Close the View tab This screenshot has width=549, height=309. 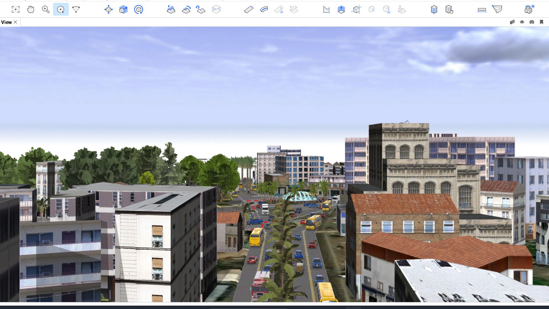coord(15,22)
